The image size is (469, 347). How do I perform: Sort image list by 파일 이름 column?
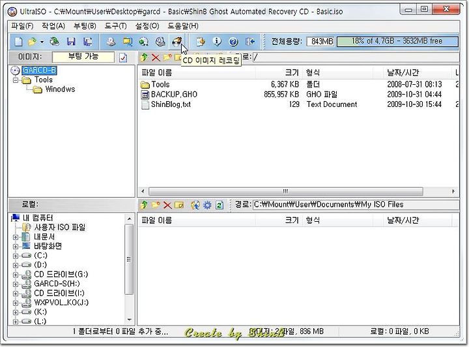(x=196, y=73)
